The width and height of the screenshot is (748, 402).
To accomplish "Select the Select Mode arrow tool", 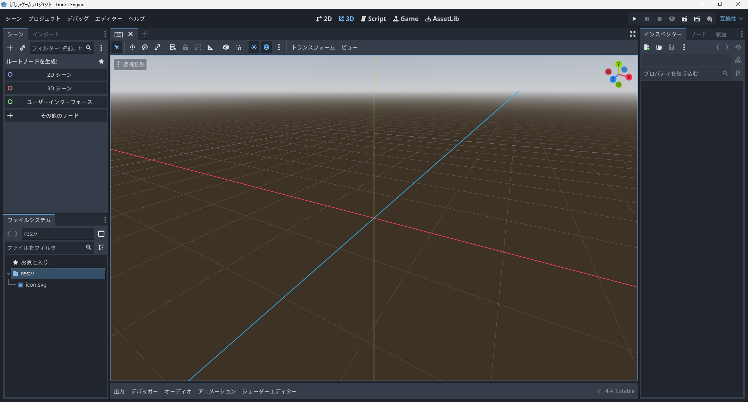I will click(x=117, y=48).
